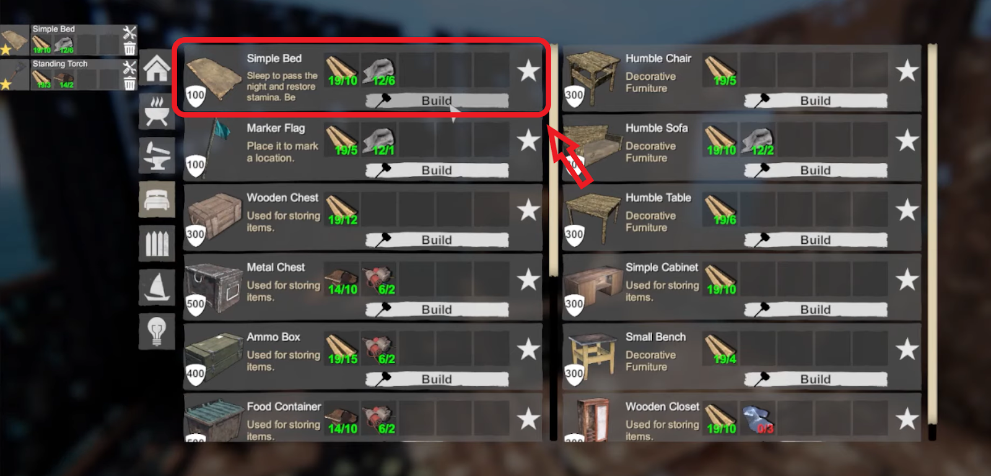Viewport: 991px width, 476px height.
Task: Build the Humble Sofa
Action: (x=815, y=170)
